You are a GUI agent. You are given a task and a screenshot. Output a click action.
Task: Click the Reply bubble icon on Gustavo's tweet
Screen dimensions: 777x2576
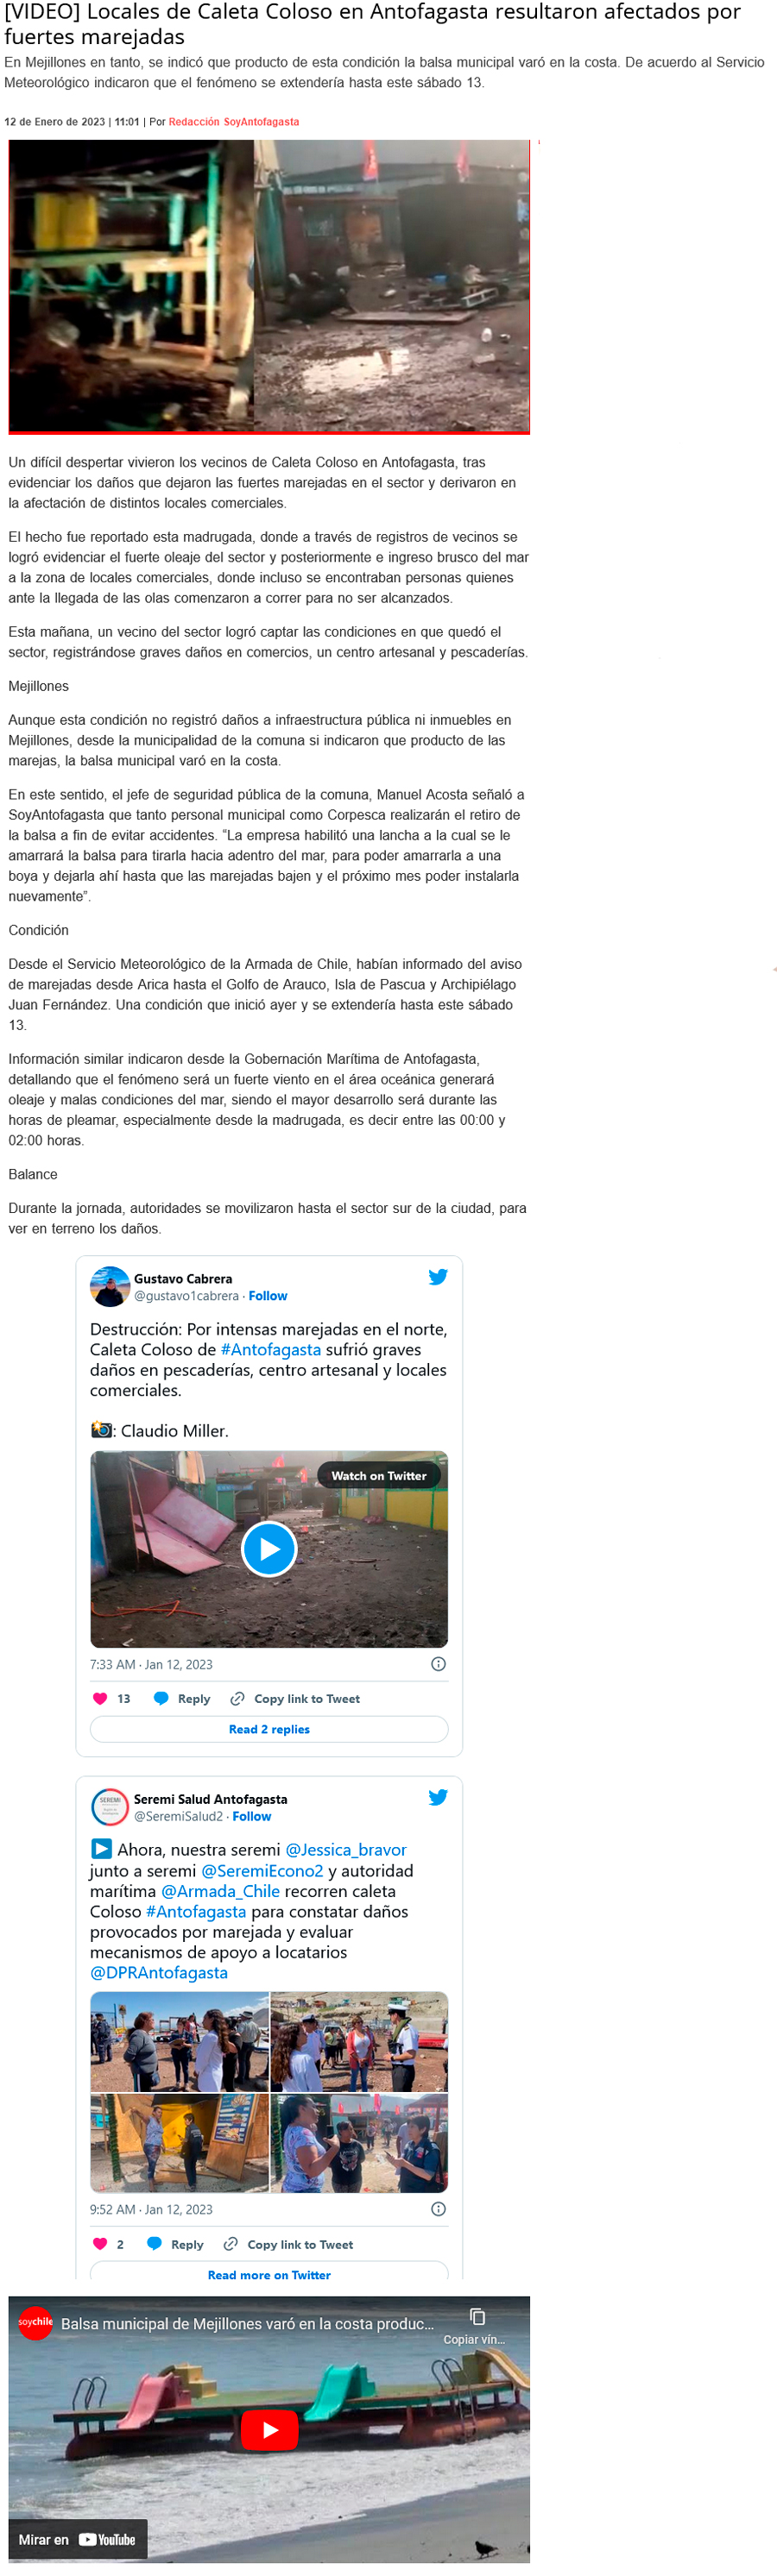tap(161, 1698)
